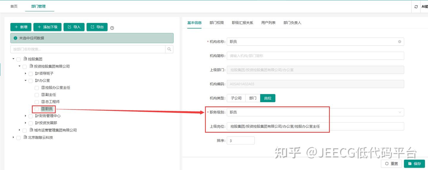Click the 机构简称 input field
Viewport: 428px width, 170px height.
pos(315,56)
